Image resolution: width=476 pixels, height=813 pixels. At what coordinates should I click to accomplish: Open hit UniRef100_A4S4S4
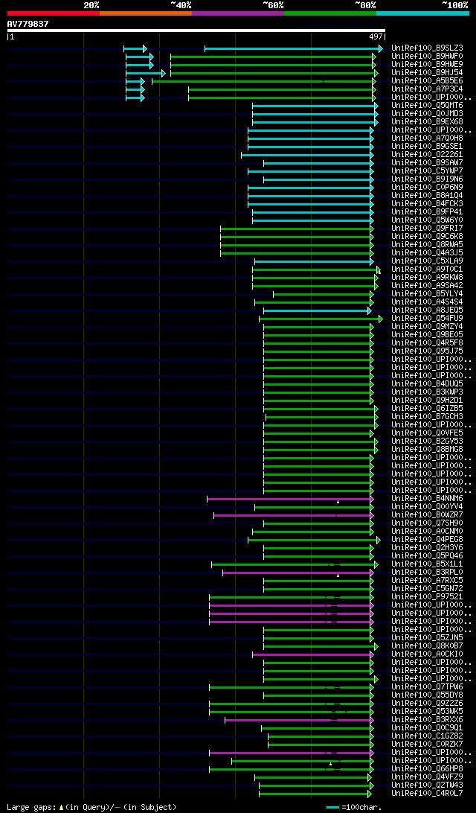(427, 302)
